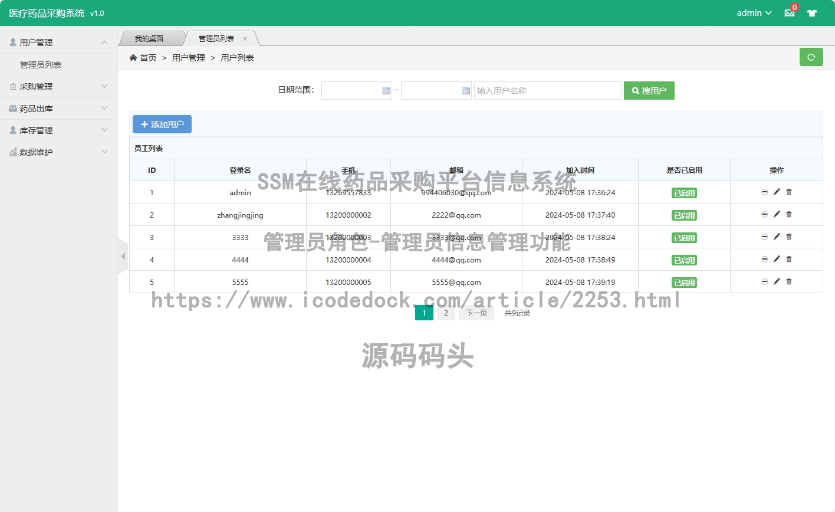Viewport: 835px width, 512px height.
Task: Open the start date calendar picker icon
Action: click(x=386, y=91)
